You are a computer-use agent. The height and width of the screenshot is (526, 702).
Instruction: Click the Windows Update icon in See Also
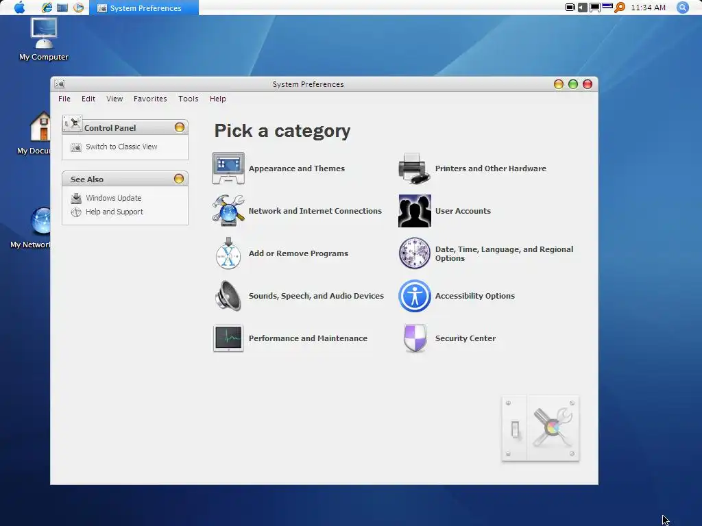76,198
